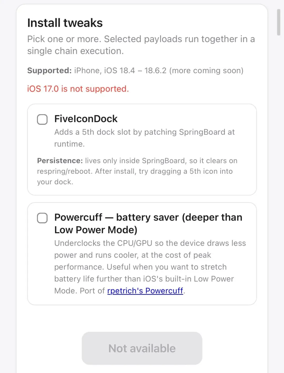Click the 'single chain execution' text line
The image size is (284, 373).
point(75,51)
